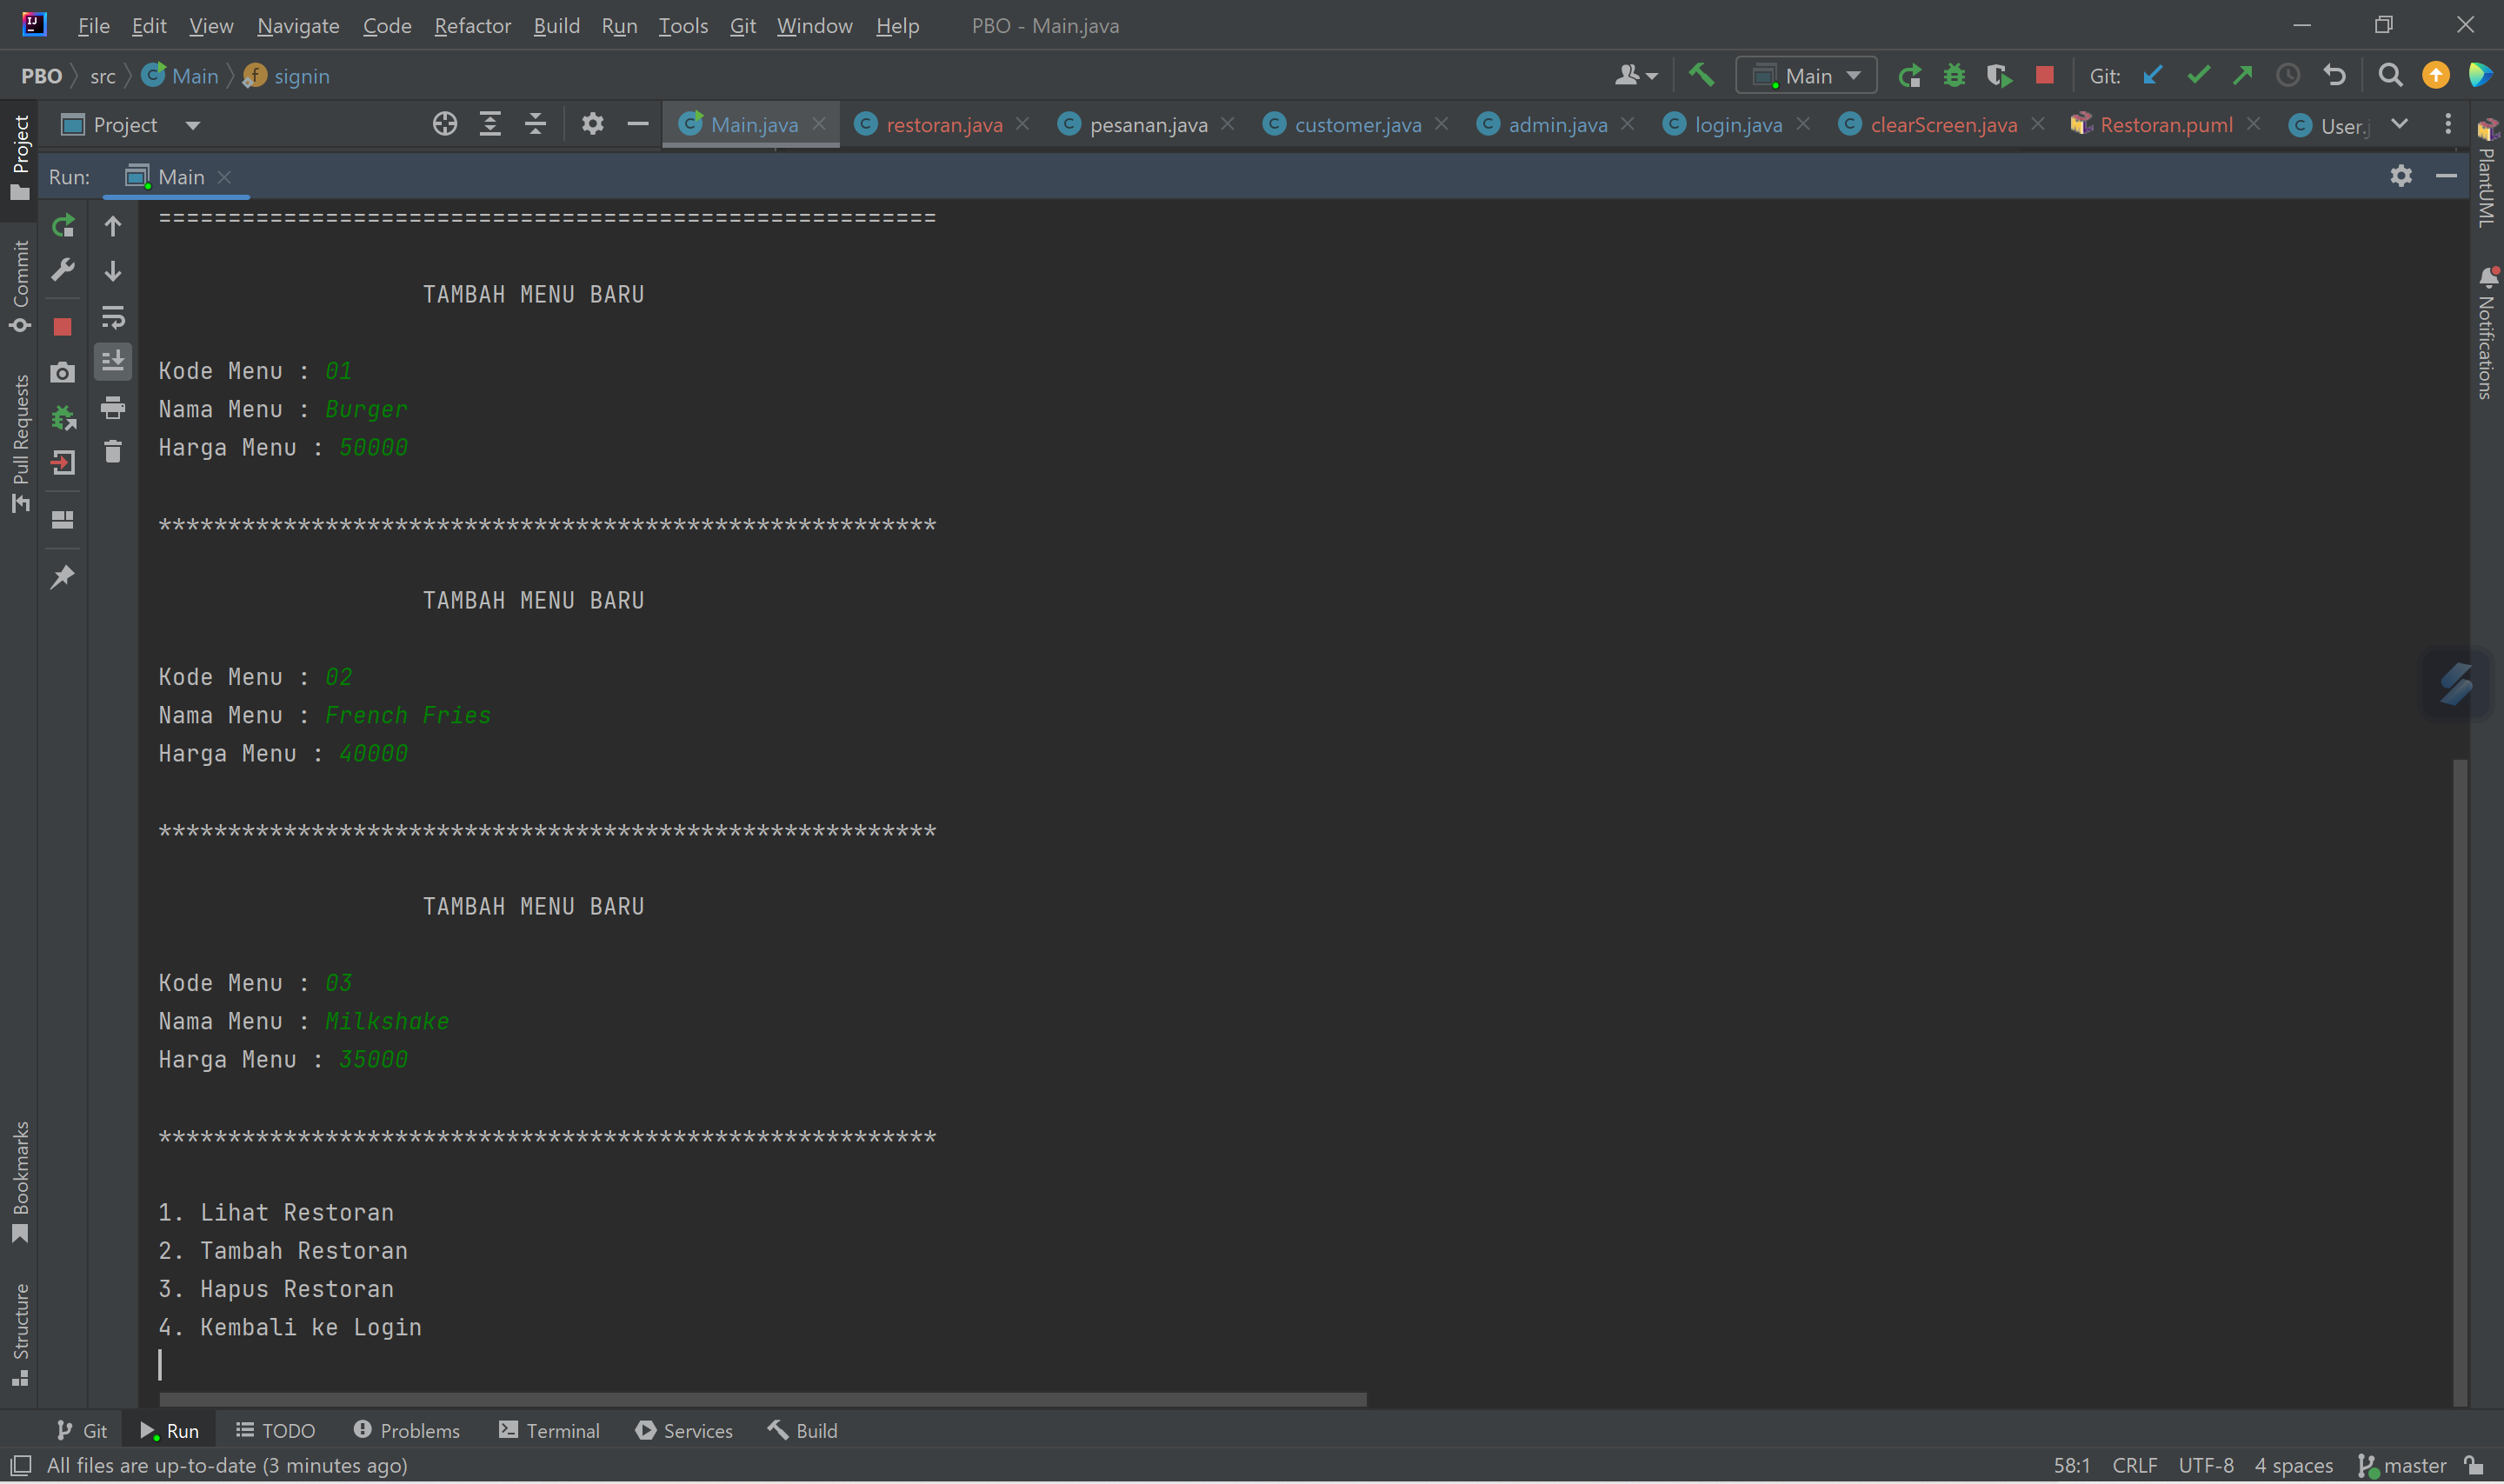
Task: Click the console horizontal scrollbar
Action: tap(762, 1399)
